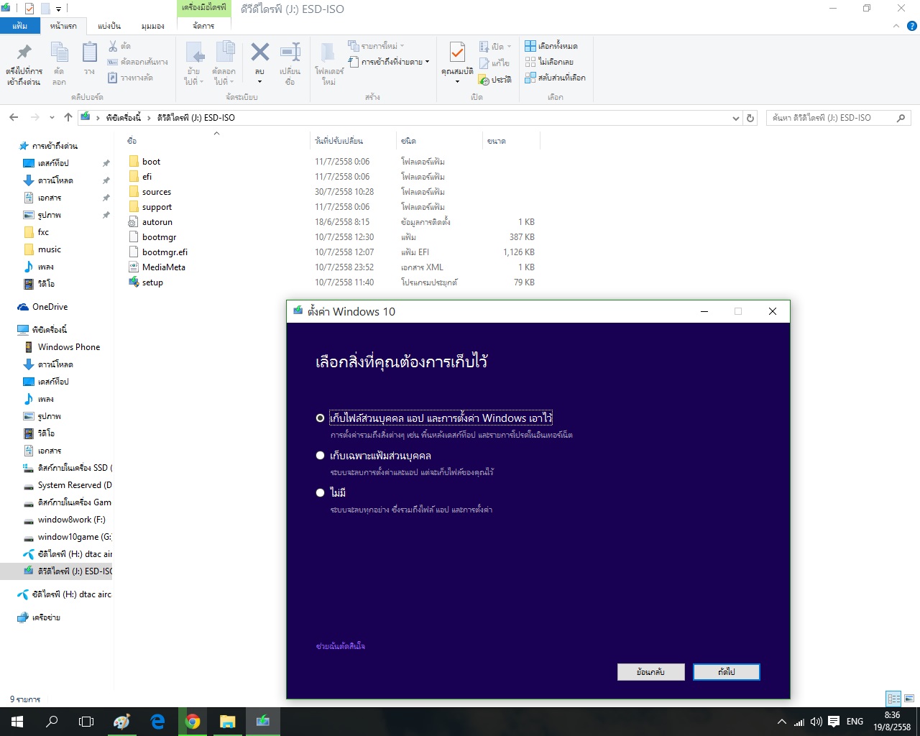This screenshot has width=920, height=736.
Task: Open File Explorer taskbar icon
Action: [228, 722]
